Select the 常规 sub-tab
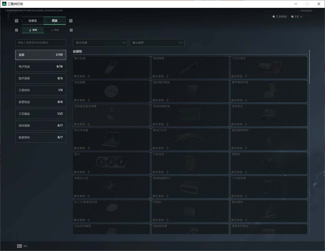Screen dimensions: 325x251 (33, 30)
